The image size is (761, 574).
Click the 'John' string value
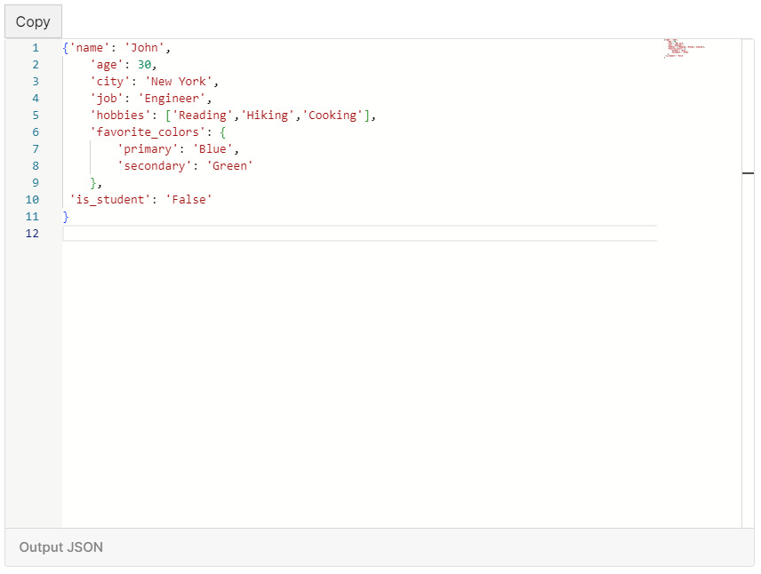click(147, 47)
